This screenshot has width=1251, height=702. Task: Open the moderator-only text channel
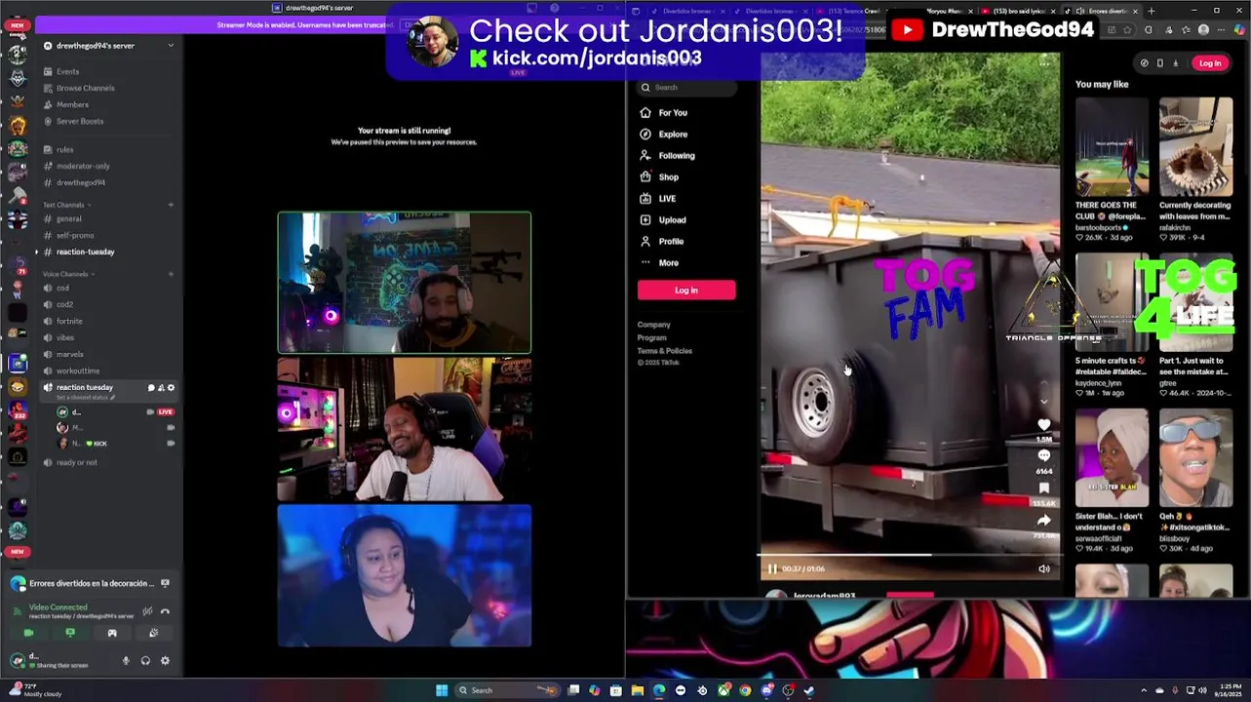click(83, 166)
